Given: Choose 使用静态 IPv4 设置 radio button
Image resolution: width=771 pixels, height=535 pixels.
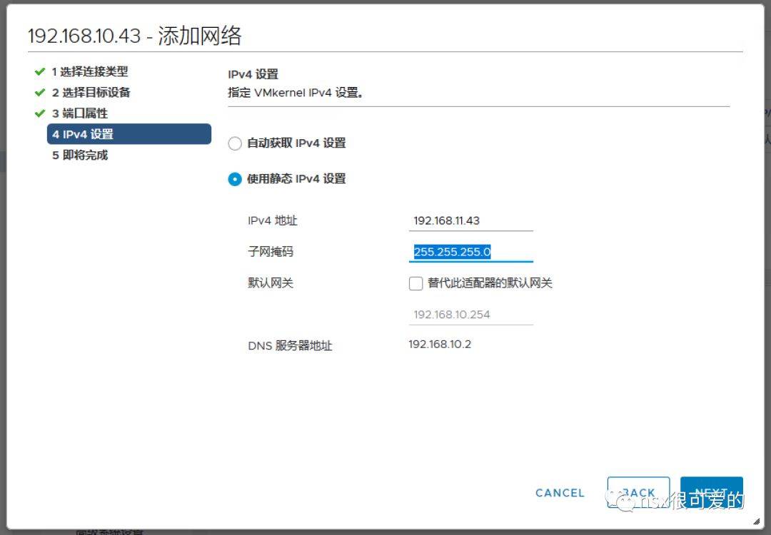Looking at the screenshot, I should 235,179.
